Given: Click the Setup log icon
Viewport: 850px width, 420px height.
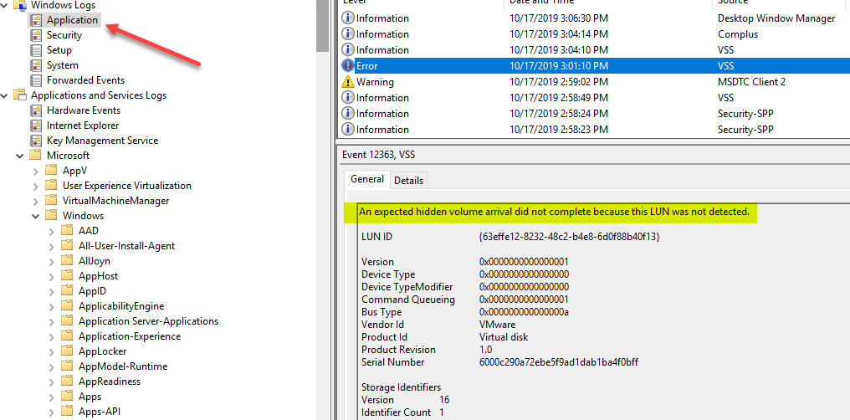Looking at the screenshot, I should tap(36, 50).
